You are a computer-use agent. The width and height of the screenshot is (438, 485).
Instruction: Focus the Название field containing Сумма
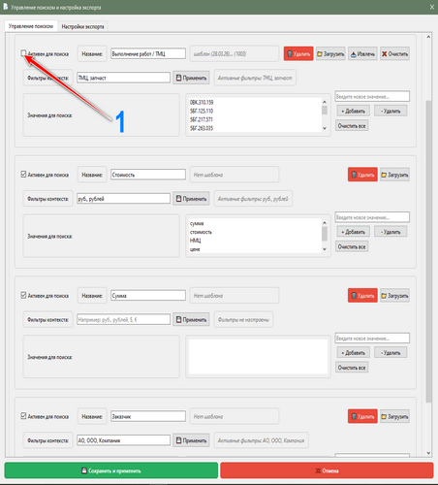148,296
